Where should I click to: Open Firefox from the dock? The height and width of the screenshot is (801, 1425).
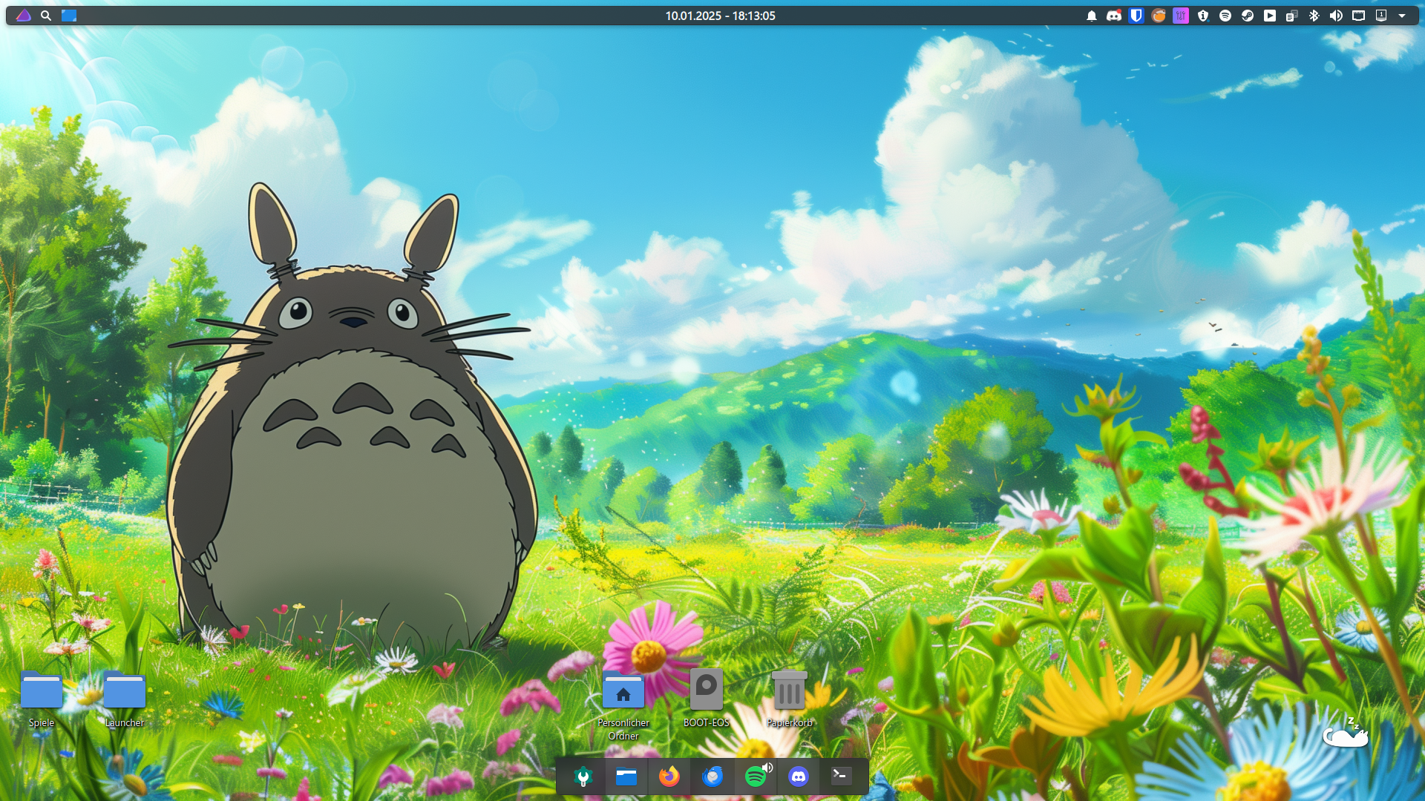click(669, 777)
